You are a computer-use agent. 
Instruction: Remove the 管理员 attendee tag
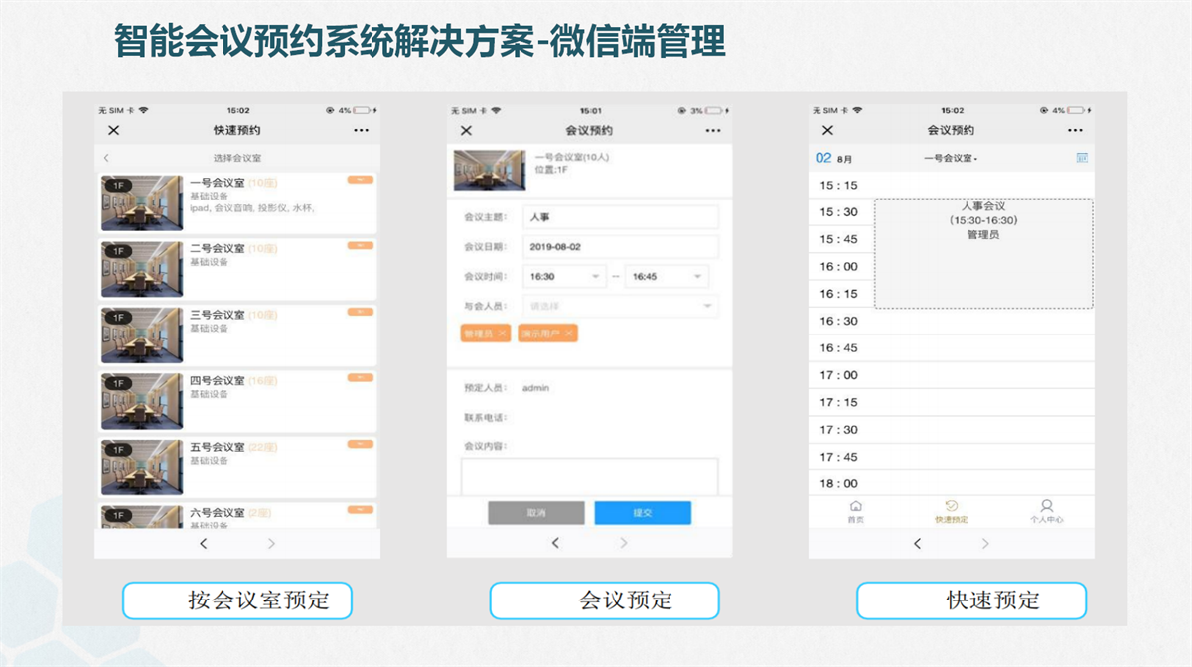[503, 333]
